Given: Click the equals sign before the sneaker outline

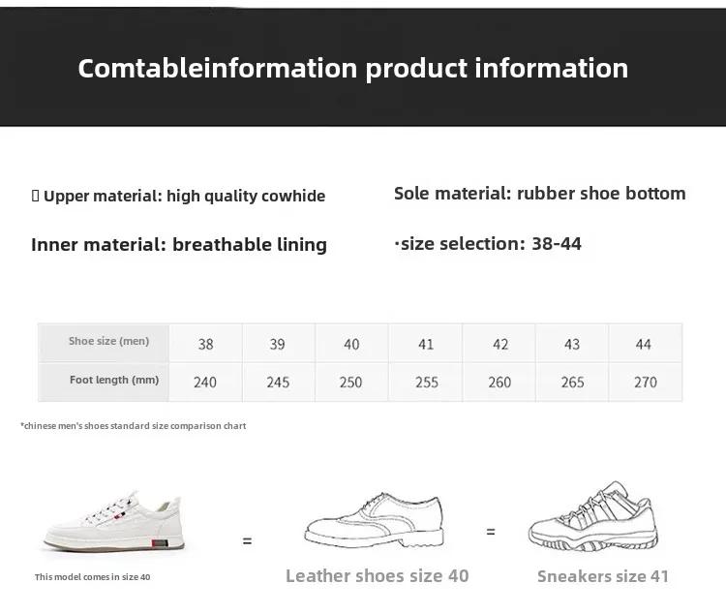Looking at the screenshot, I should 491,532.
